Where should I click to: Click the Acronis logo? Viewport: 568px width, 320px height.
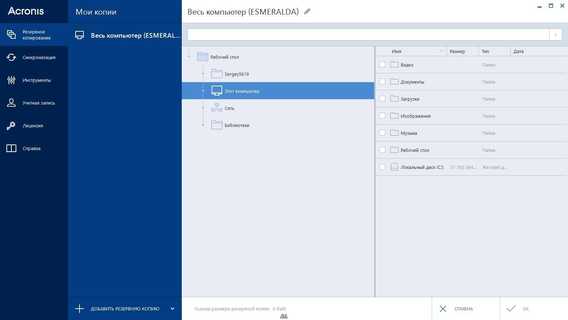pyautogui.click(x=26, y=11)
